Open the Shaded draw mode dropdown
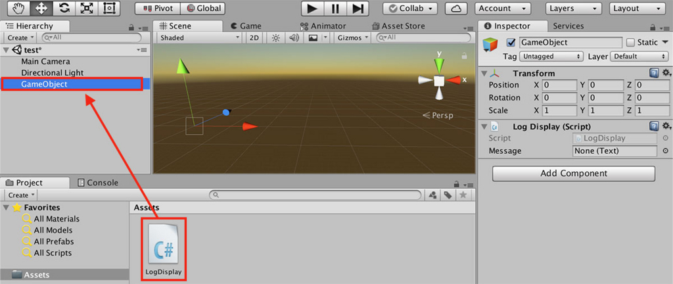The width and height of the screenshot is (673, 284). pos(200,37)
